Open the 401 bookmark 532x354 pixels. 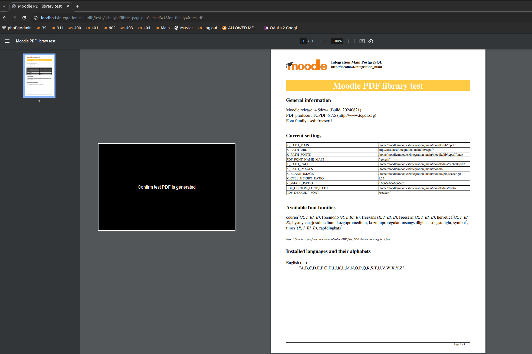92,28
